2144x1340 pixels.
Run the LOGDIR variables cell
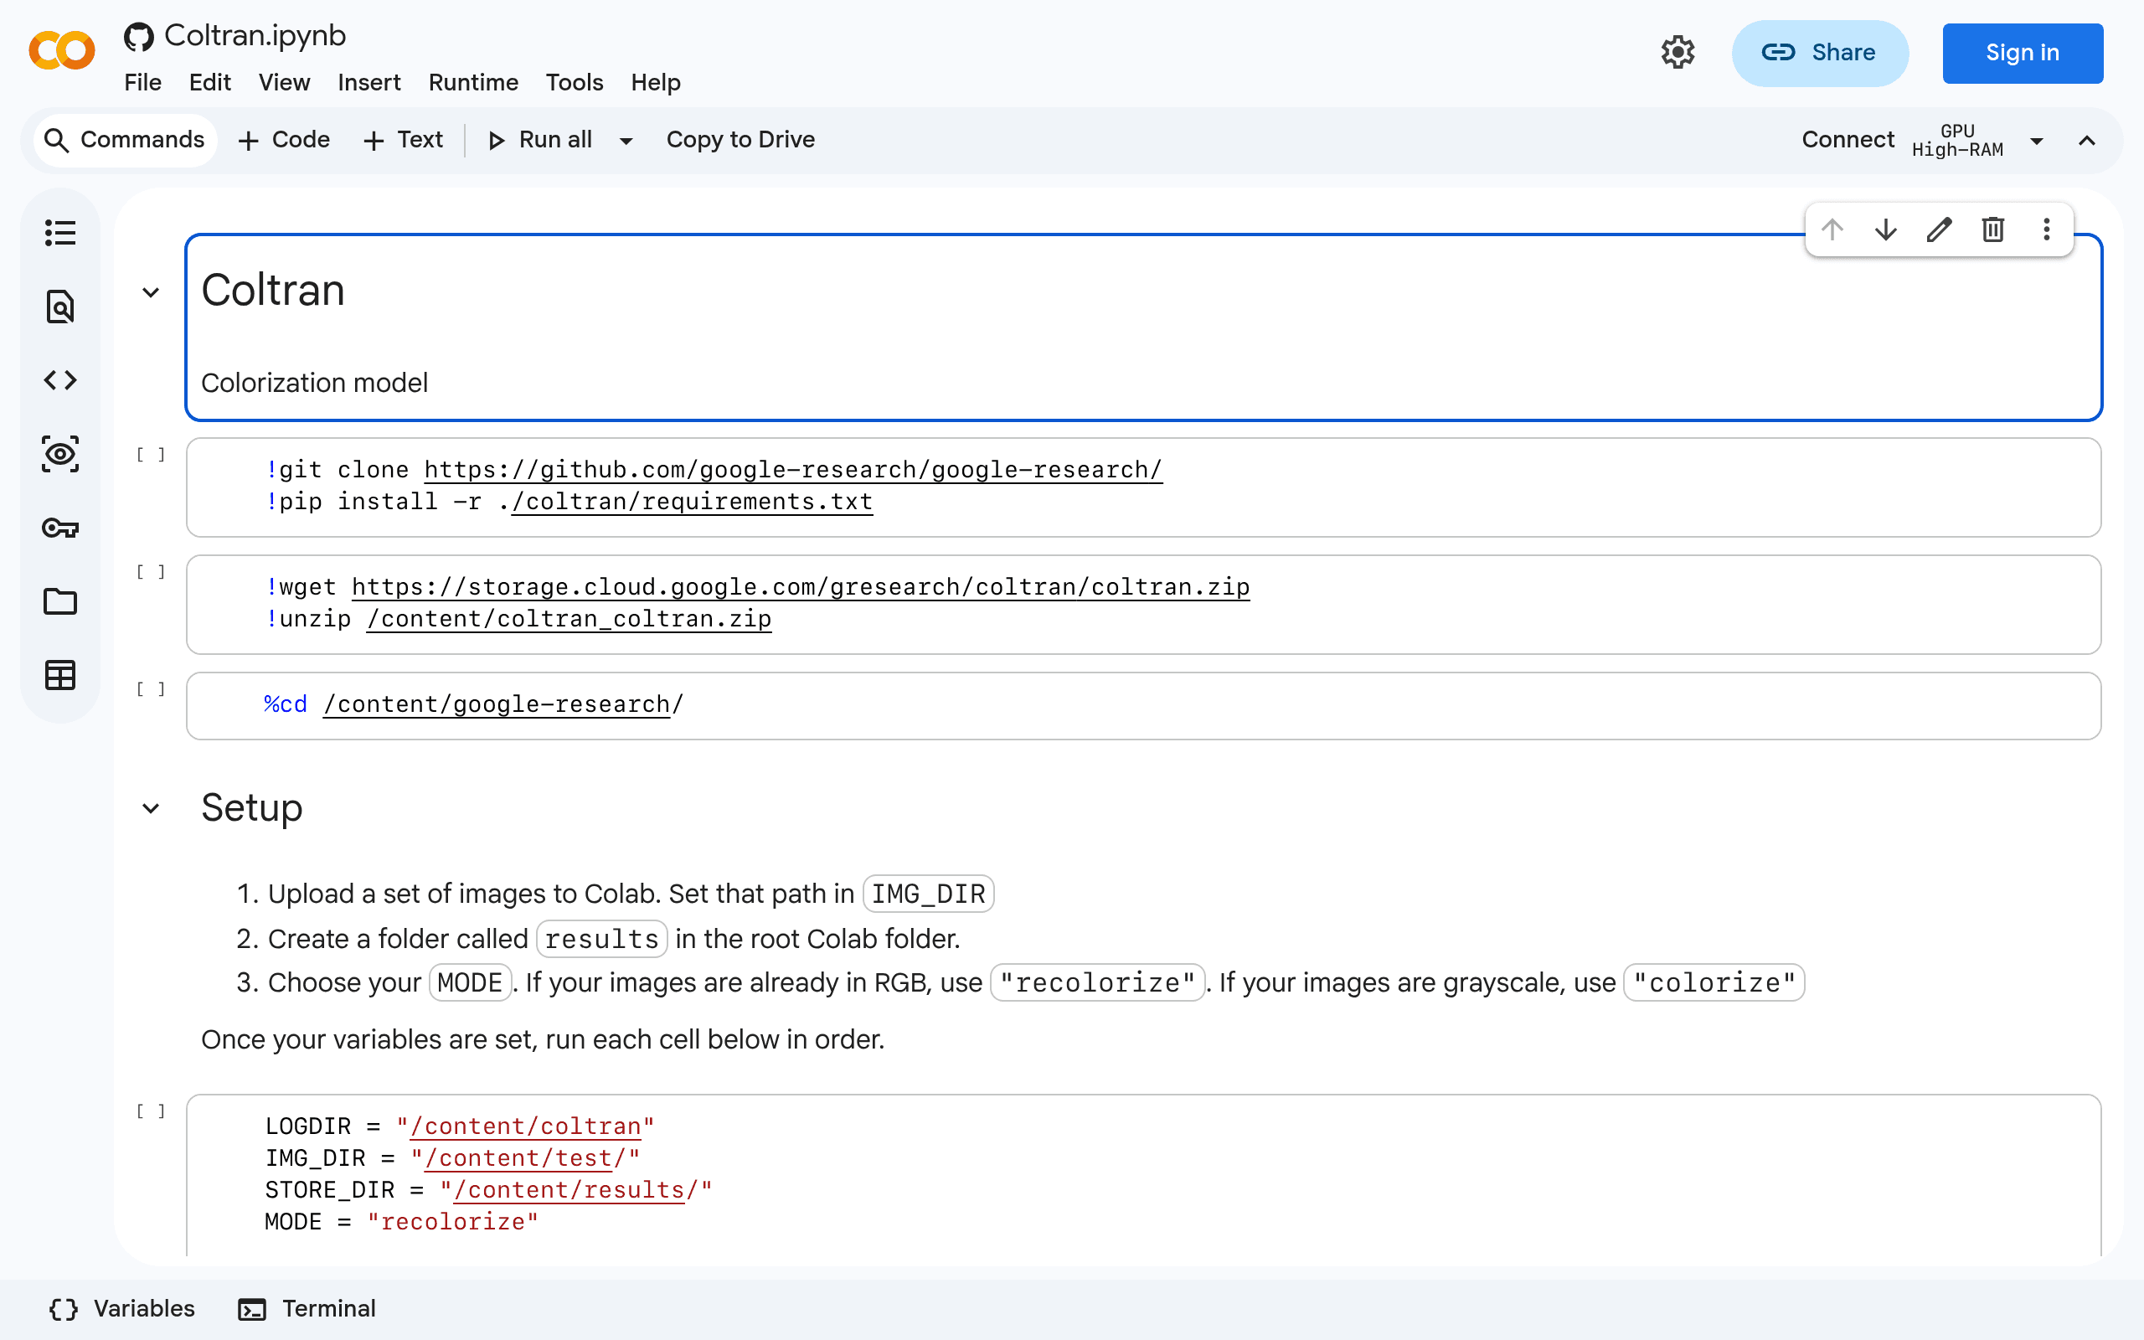coord(151,1111)
